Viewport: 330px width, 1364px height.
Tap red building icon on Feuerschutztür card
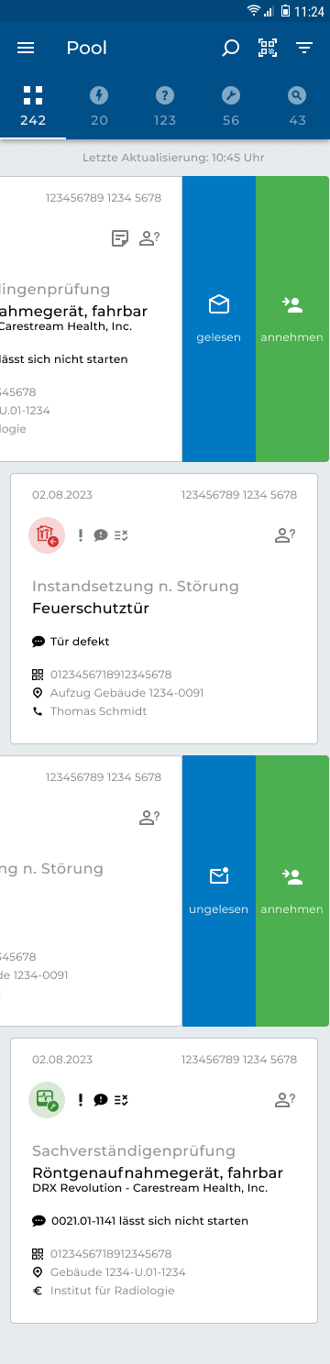pyautogui.click(x=47, y=535)
